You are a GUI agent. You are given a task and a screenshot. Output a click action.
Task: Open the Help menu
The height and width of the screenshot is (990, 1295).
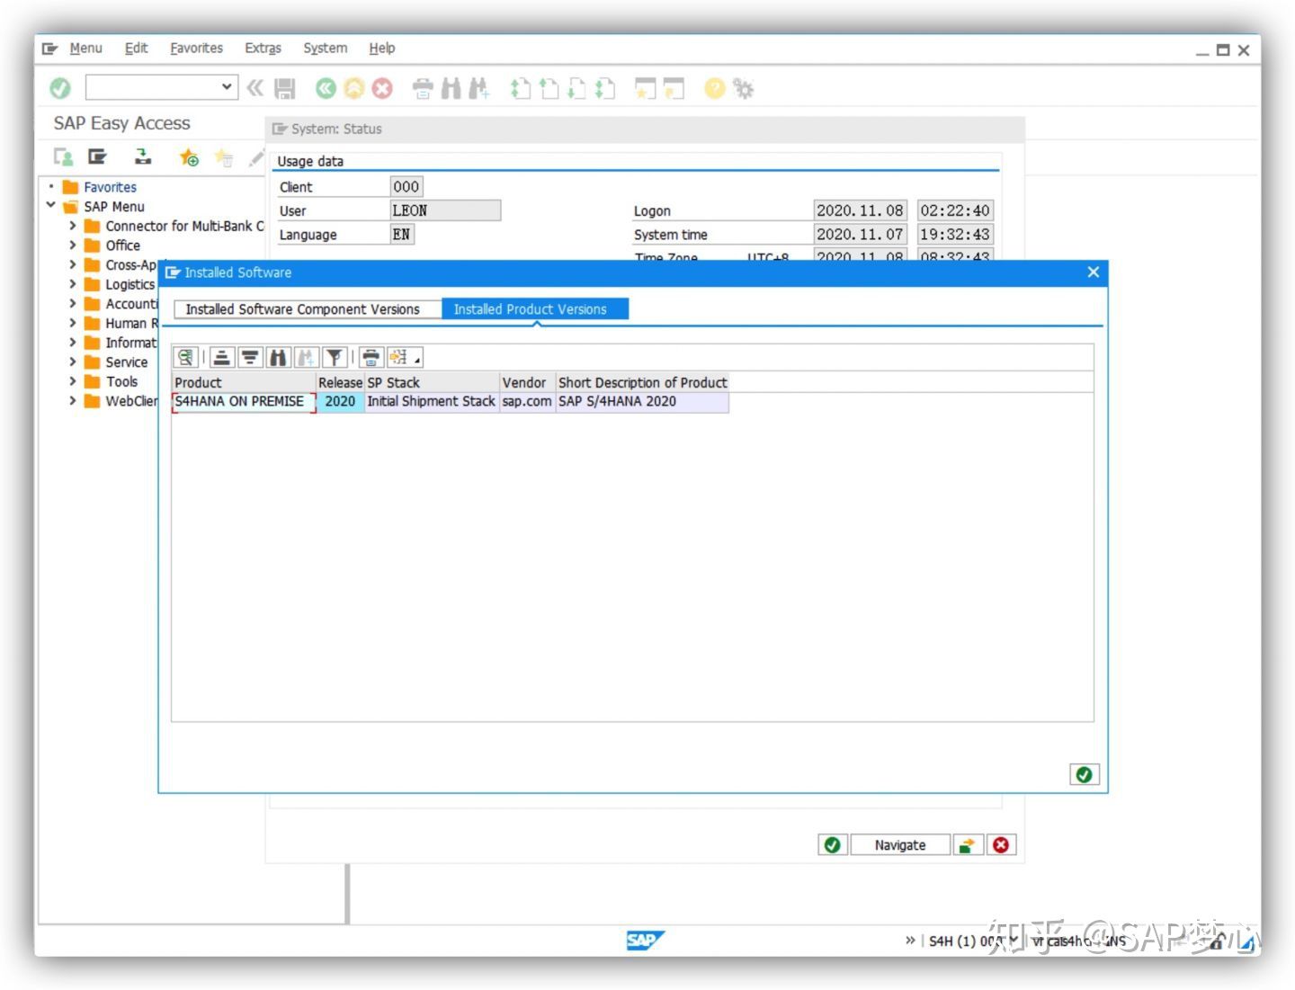381,49
